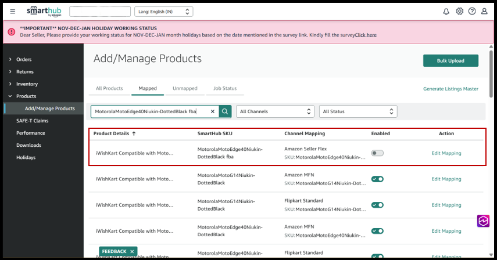Open the All Channels dropdown
497x260 pixels.
[275, 111]
